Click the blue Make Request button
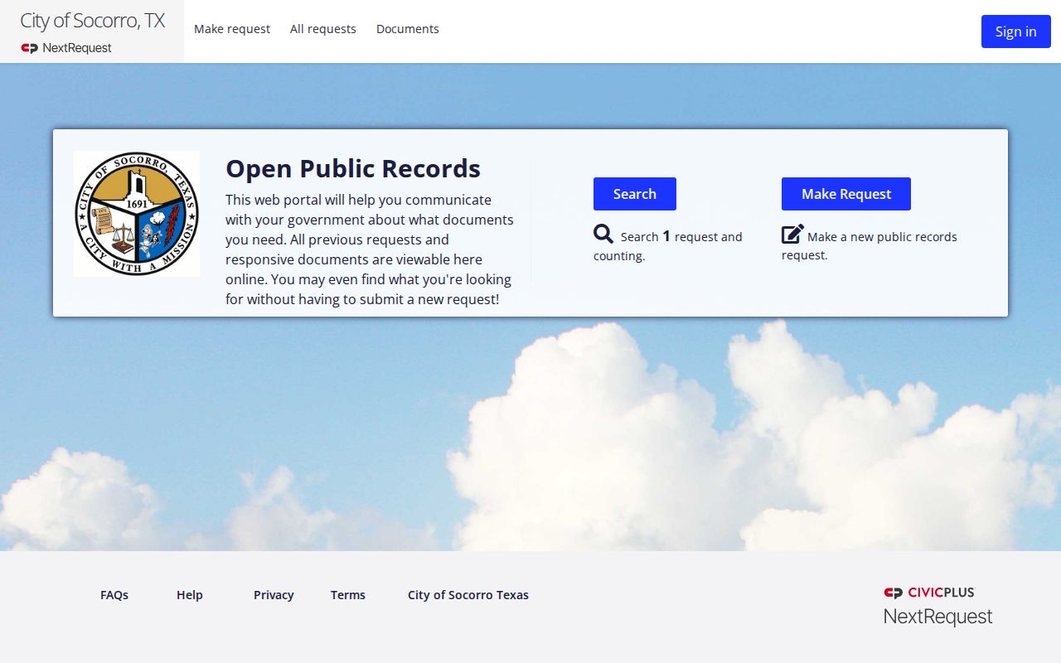 [846, 194]
